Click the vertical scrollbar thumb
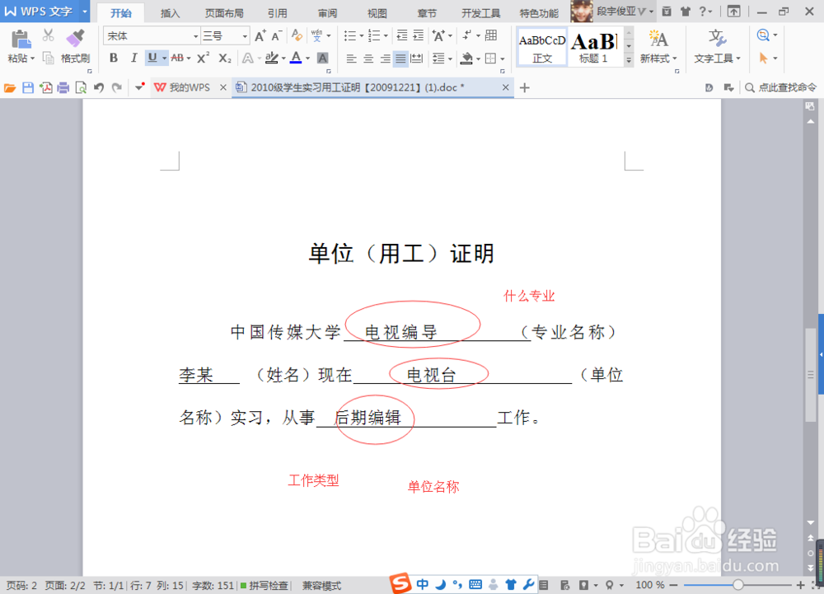 [810, 375]
